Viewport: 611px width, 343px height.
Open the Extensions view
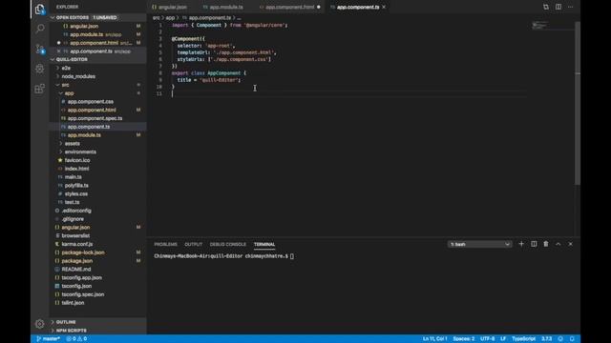(x=40, y=89)
